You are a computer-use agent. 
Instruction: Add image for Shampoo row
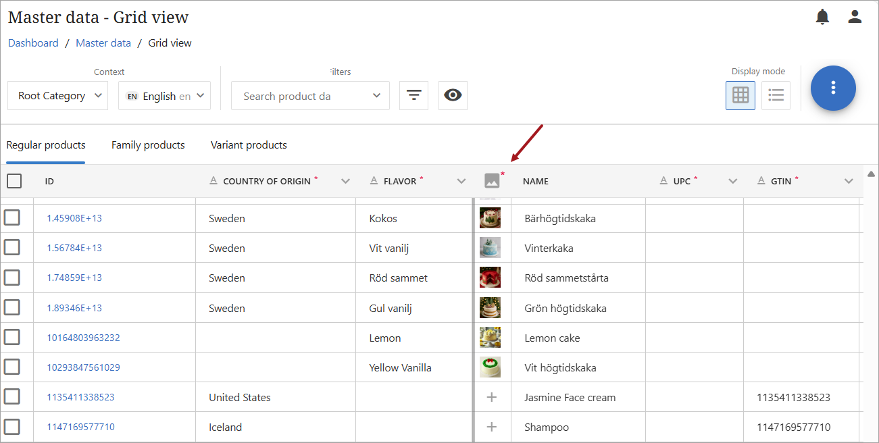click(492, 427)
